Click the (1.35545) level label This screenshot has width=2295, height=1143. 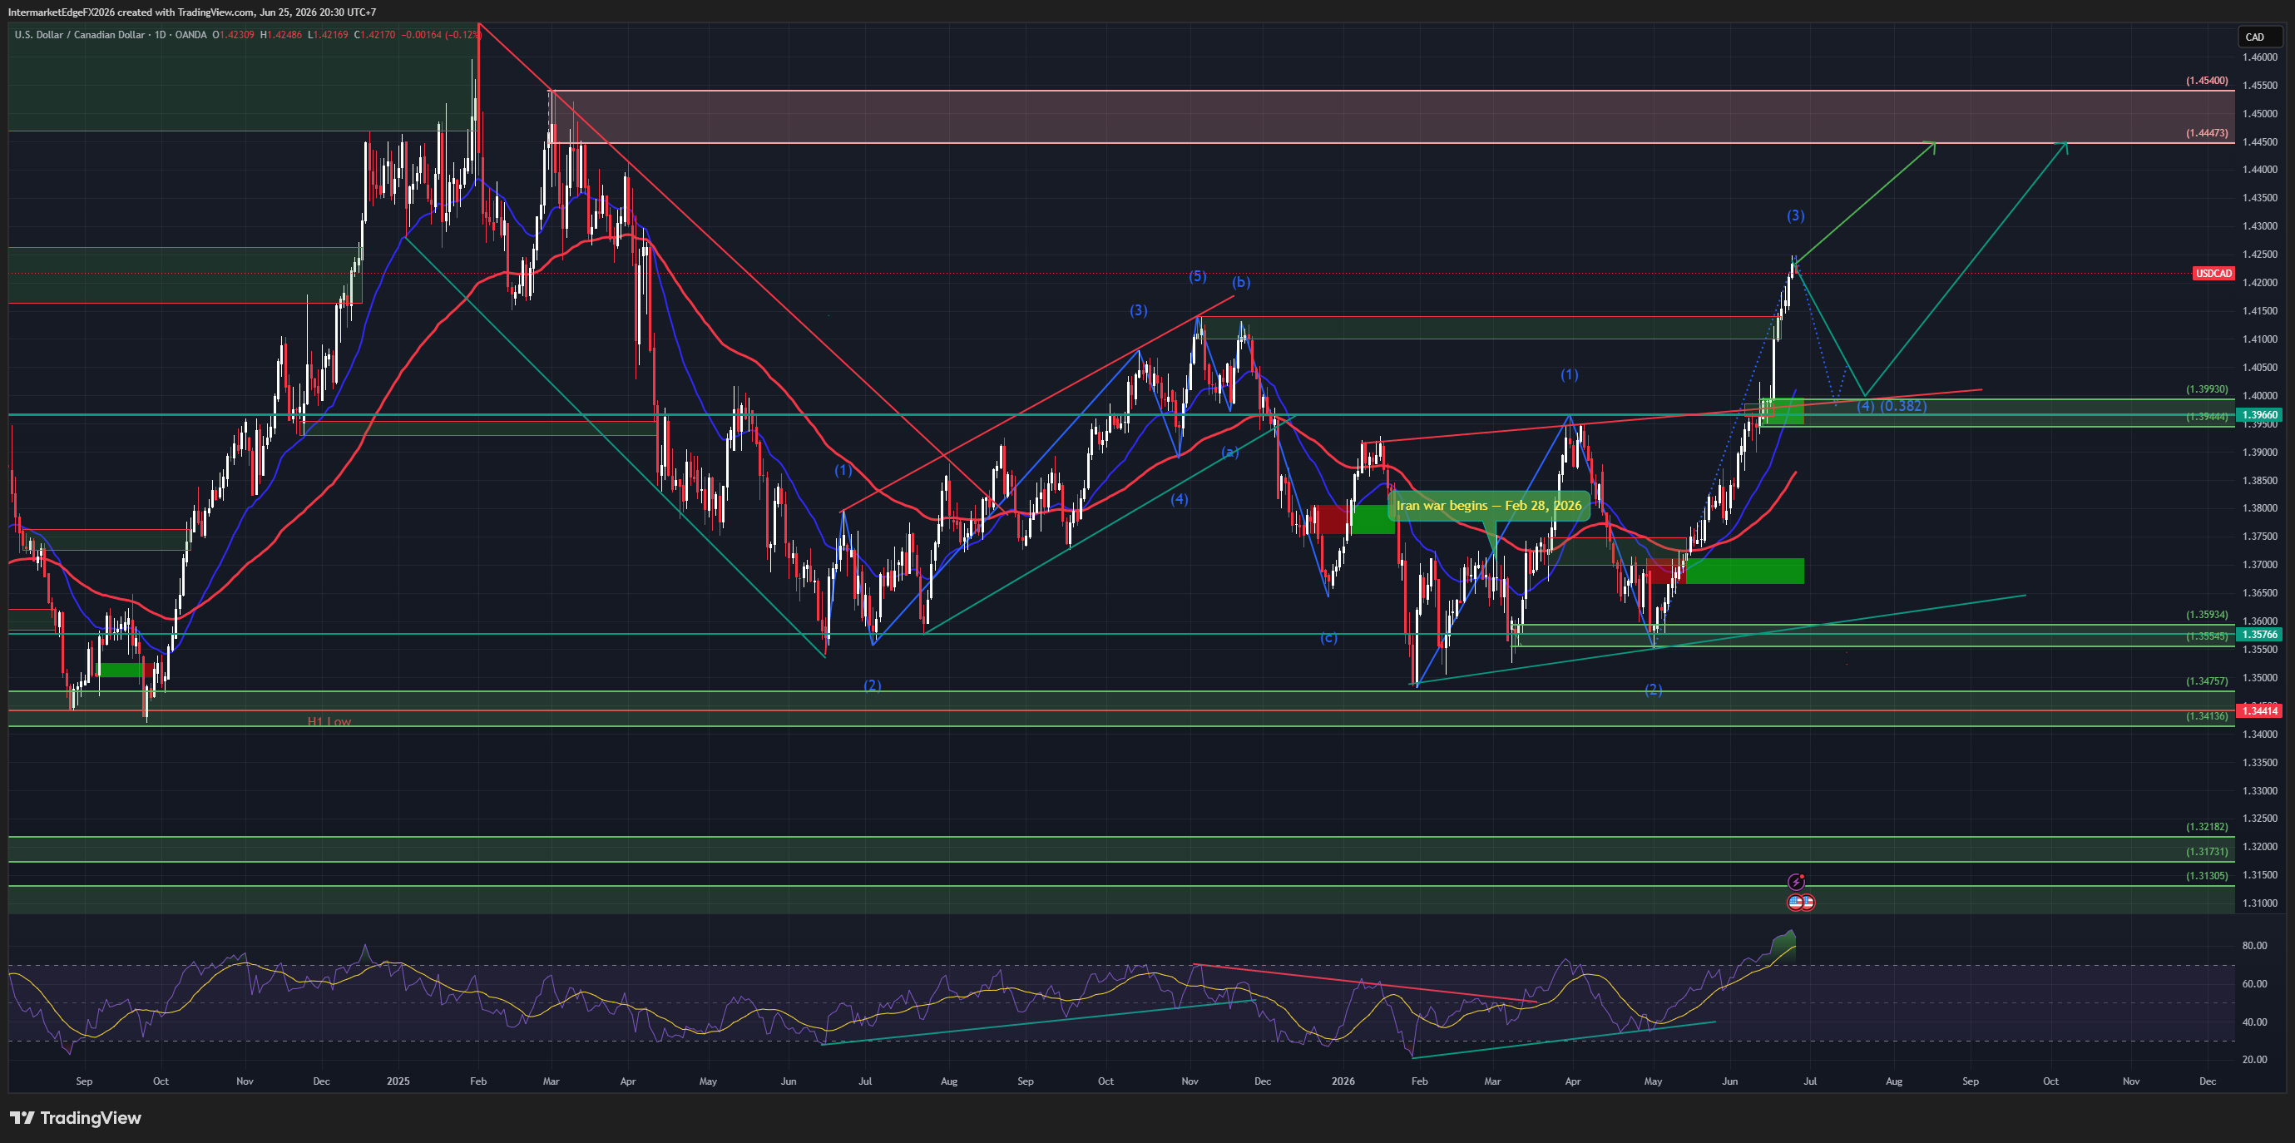click(x=2206, y=636)
